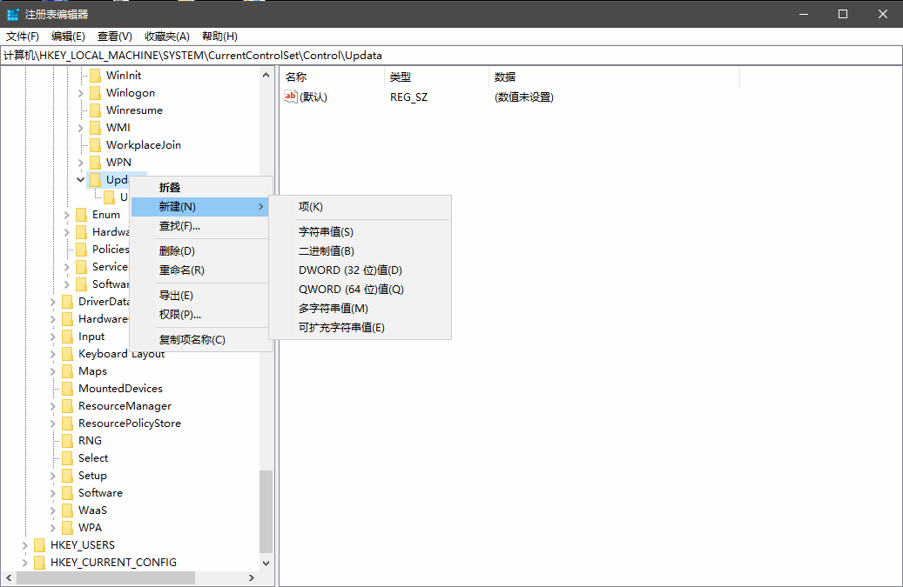This screenshot has width=903, height=587.
Task: Click the ResourceManager folder icon
Action: [x=68, y=406]
